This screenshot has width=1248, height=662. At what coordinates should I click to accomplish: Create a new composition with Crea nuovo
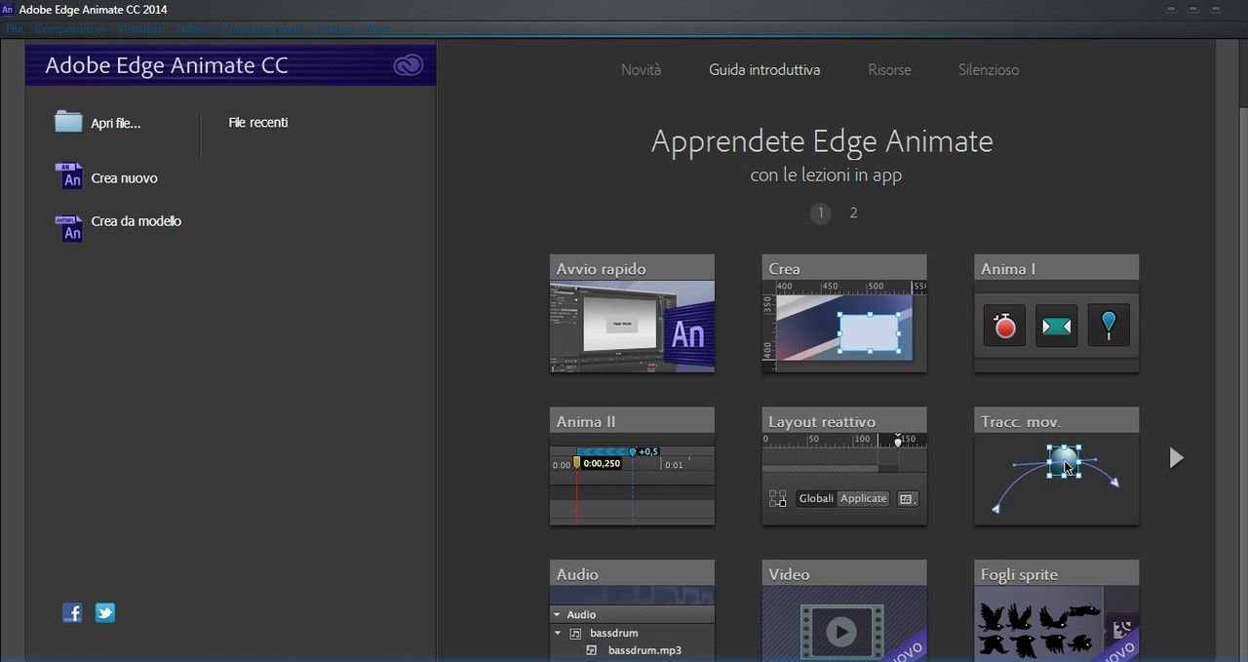click(106, 177)
